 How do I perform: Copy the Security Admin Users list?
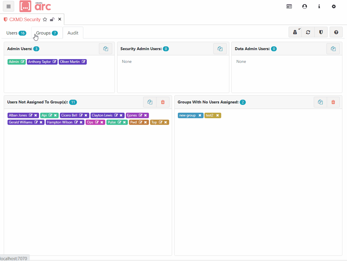point(220,49)
